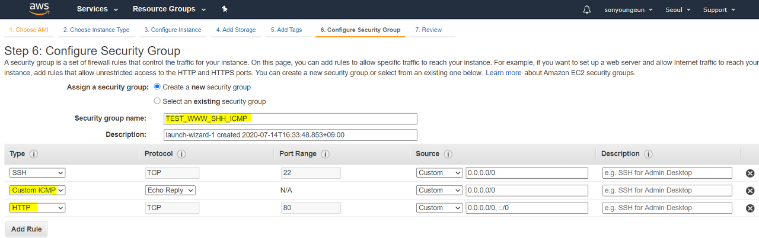Viewport: 759px width, 238px height.
Task: Click info icon next to Type header
Action: point(34,154)
